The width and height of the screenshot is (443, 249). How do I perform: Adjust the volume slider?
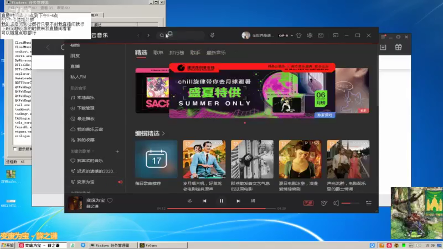click(x=351, y=203)
